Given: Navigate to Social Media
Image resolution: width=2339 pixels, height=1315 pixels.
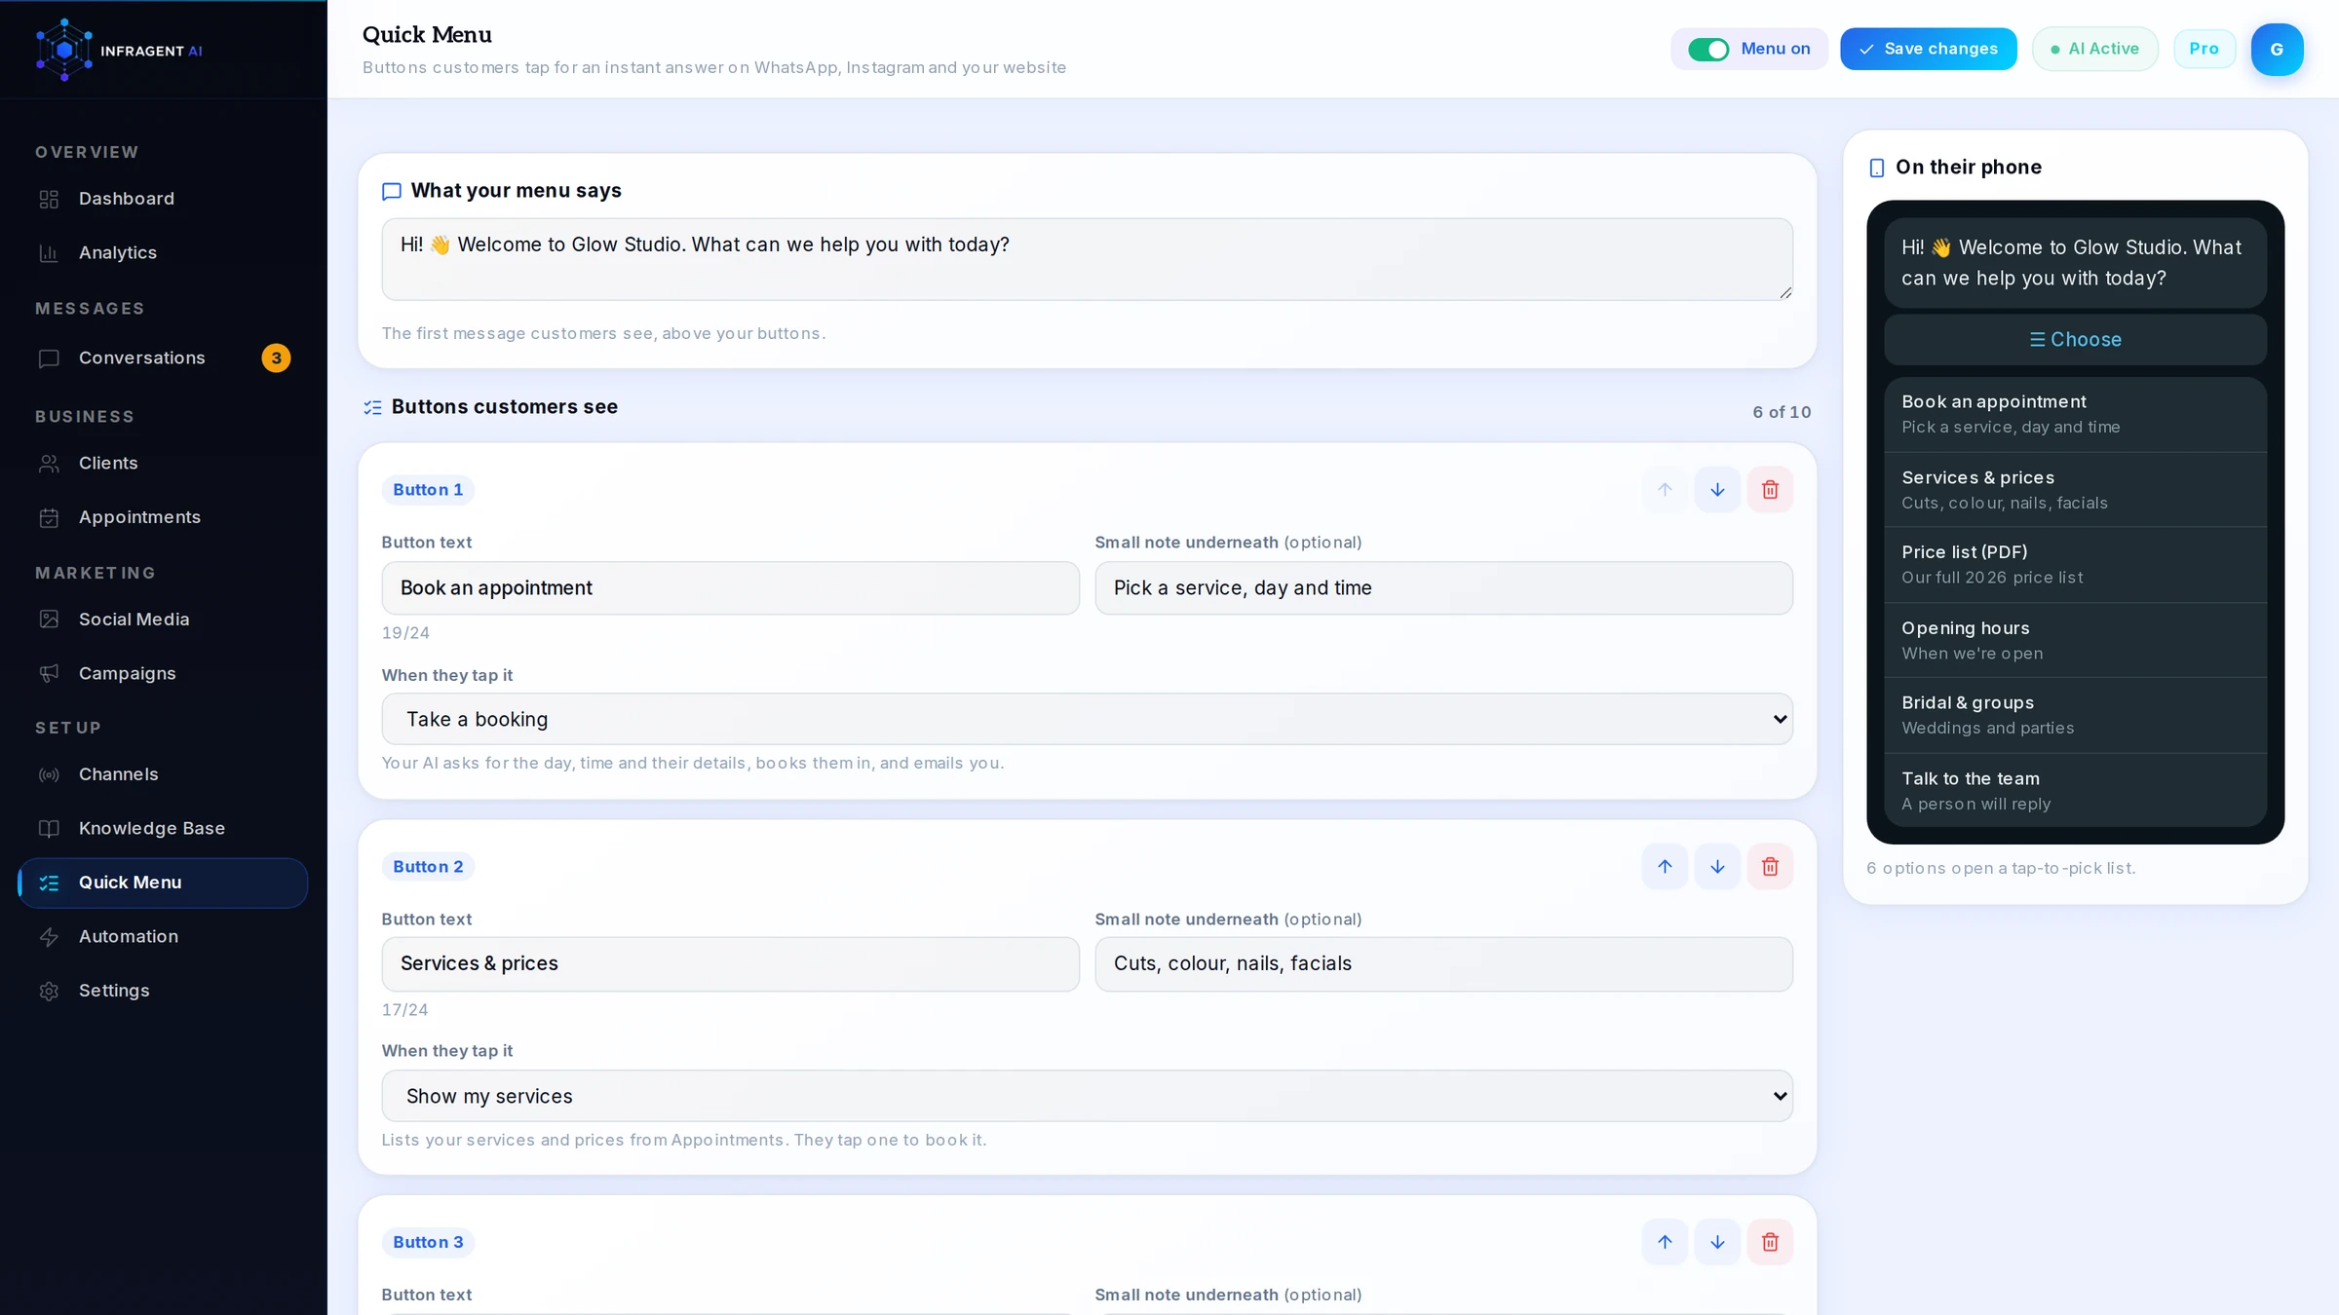Looking at the screenshot, I should click(163, 620).
